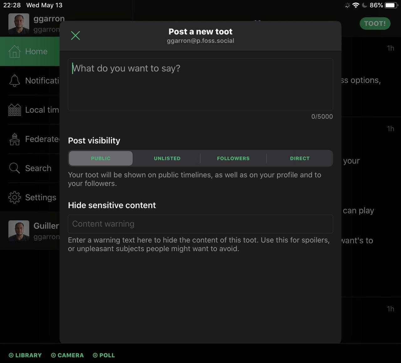Image resolution: width=401 pixels, height=363 pixels.
Task: Add a POLL to the toot
Action: pyautogui.click(x=104, y=355)
